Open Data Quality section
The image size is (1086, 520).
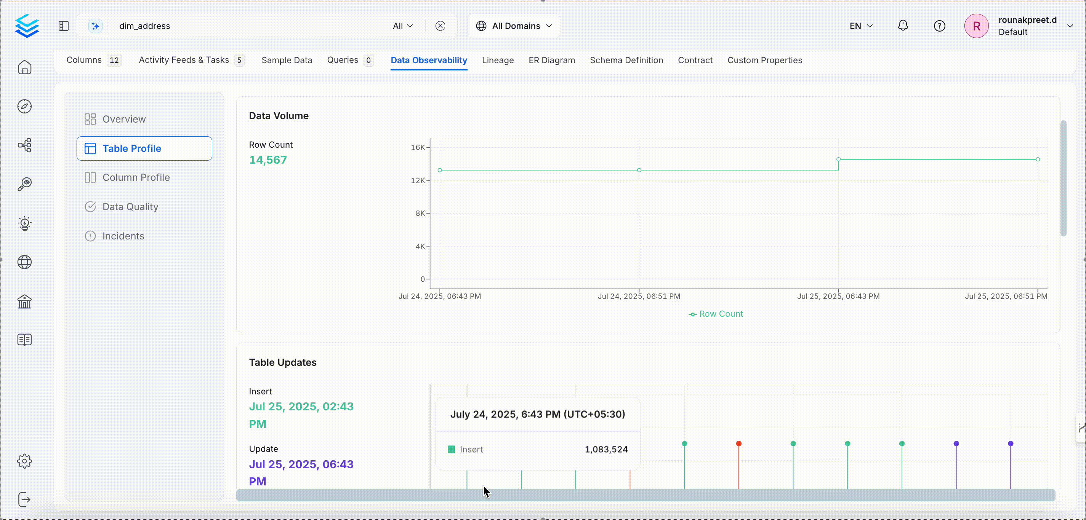130,207
